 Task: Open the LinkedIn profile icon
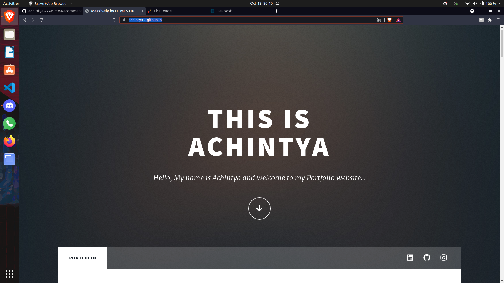[x=410, y=258]
